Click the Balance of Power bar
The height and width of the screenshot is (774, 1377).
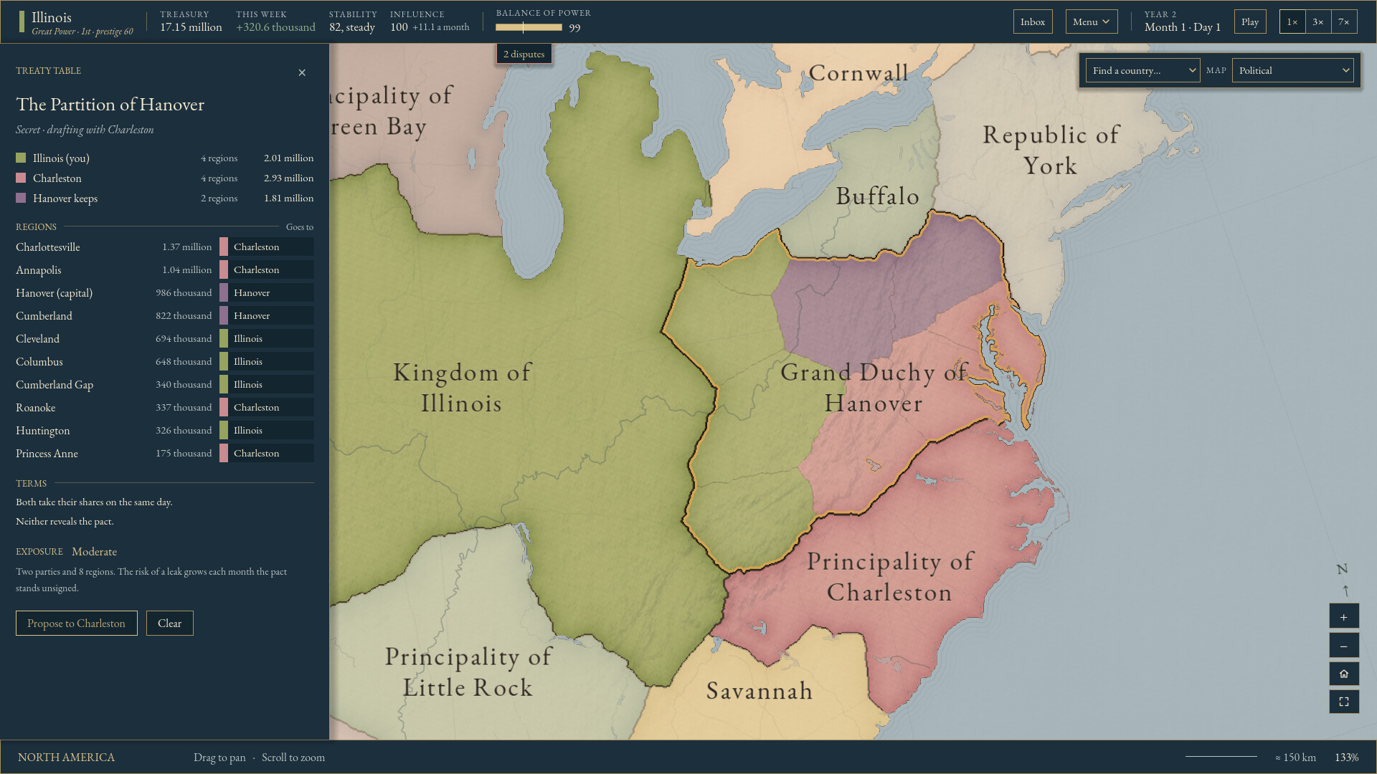click(x=529, y=27)
